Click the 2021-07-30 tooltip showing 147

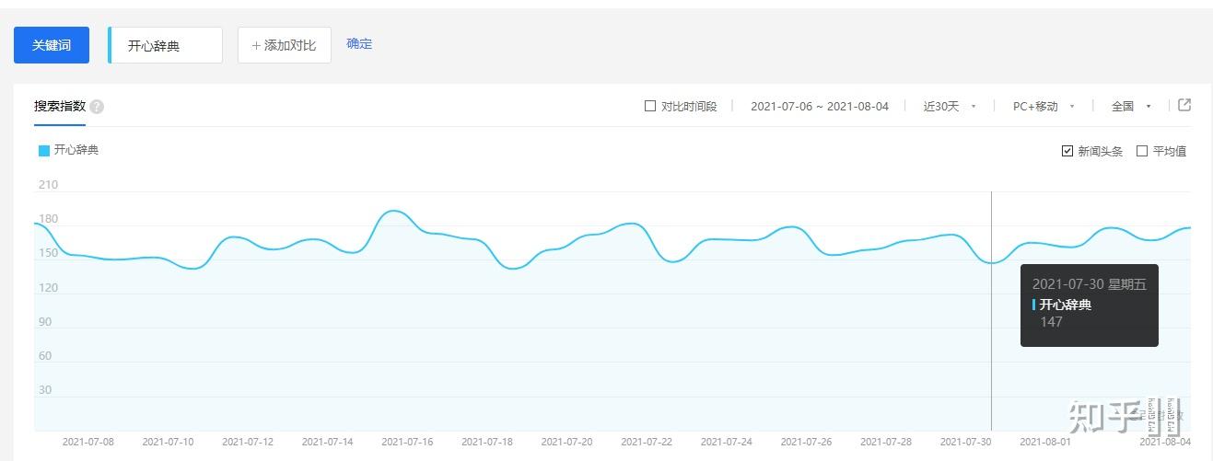pos(1090,305)
